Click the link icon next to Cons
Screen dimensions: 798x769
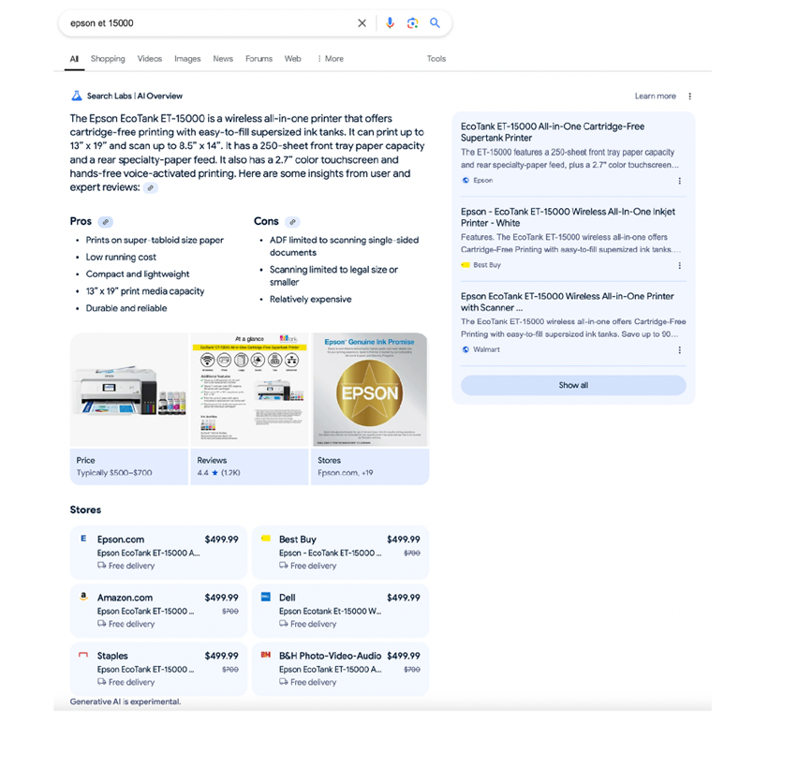click(292, 222)
